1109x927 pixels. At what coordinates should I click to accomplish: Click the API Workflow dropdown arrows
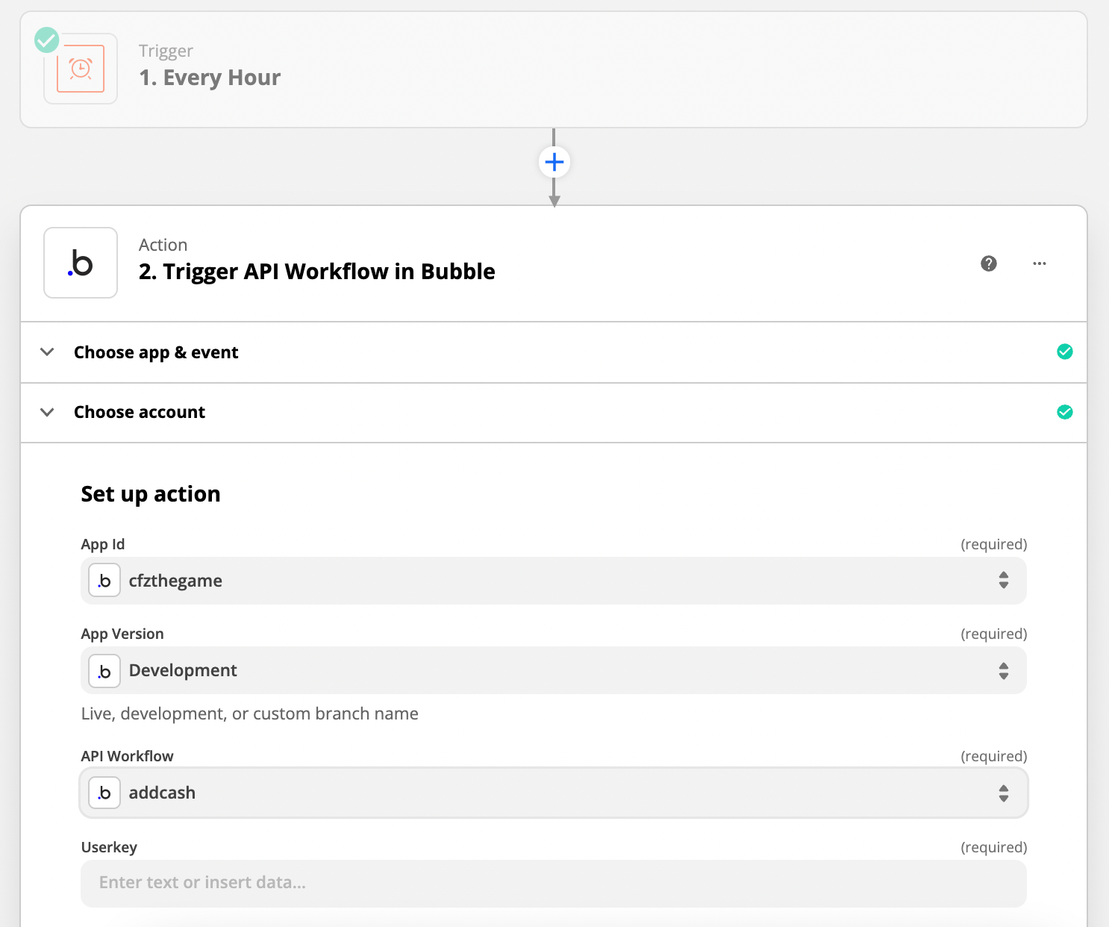tap(1004, 793)
